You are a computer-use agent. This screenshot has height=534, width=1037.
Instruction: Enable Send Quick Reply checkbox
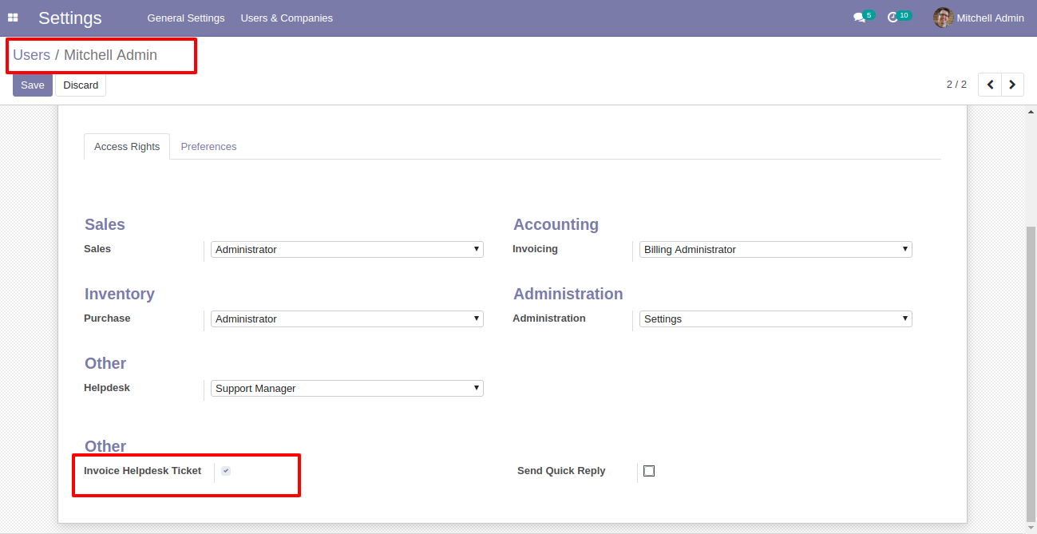pos(649,471)
